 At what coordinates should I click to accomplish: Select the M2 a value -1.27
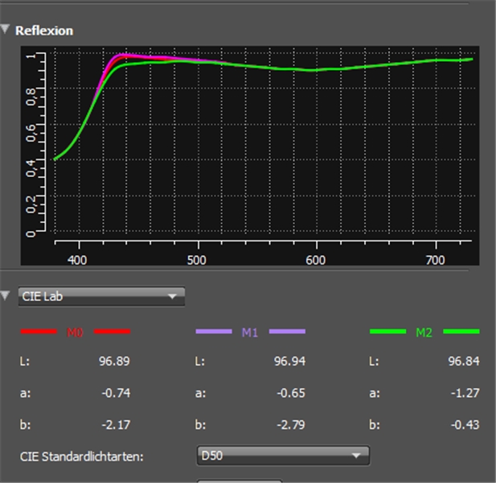(465, 393)
